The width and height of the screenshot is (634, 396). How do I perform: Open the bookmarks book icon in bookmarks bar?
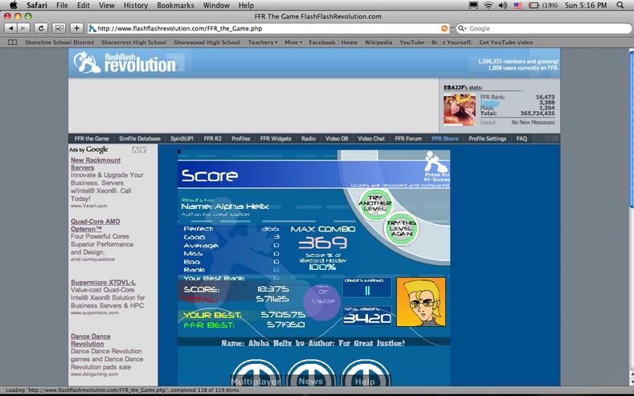click(13, 43)
